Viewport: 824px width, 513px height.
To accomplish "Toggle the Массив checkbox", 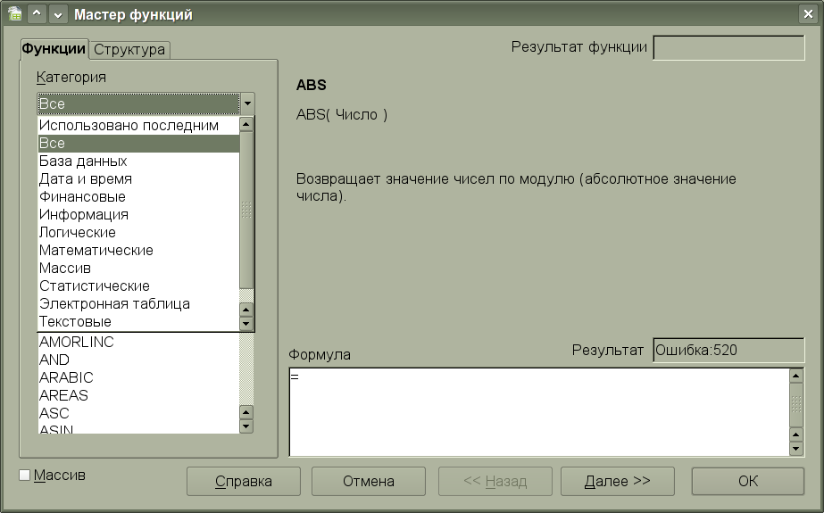I will pos(25,476).
